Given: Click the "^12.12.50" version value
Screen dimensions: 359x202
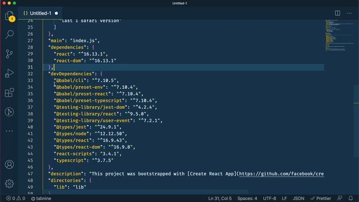Looking at the screenshot, I should 109,134.
